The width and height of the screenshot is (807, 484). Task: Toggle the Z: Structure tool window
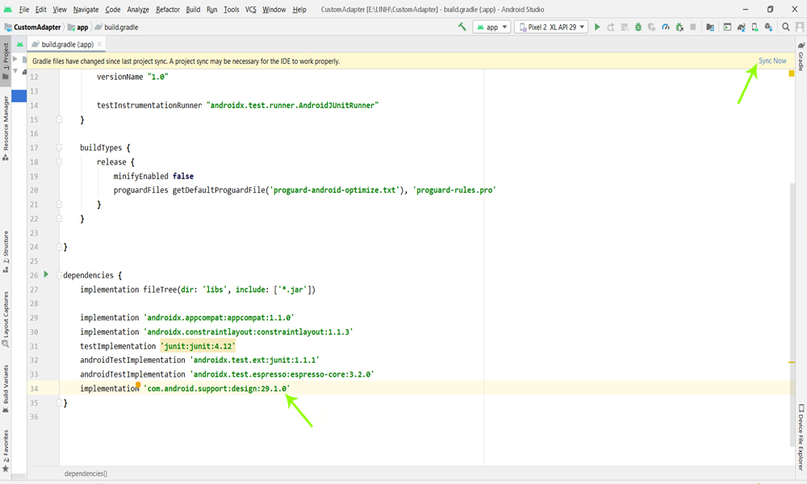[6, 252]
